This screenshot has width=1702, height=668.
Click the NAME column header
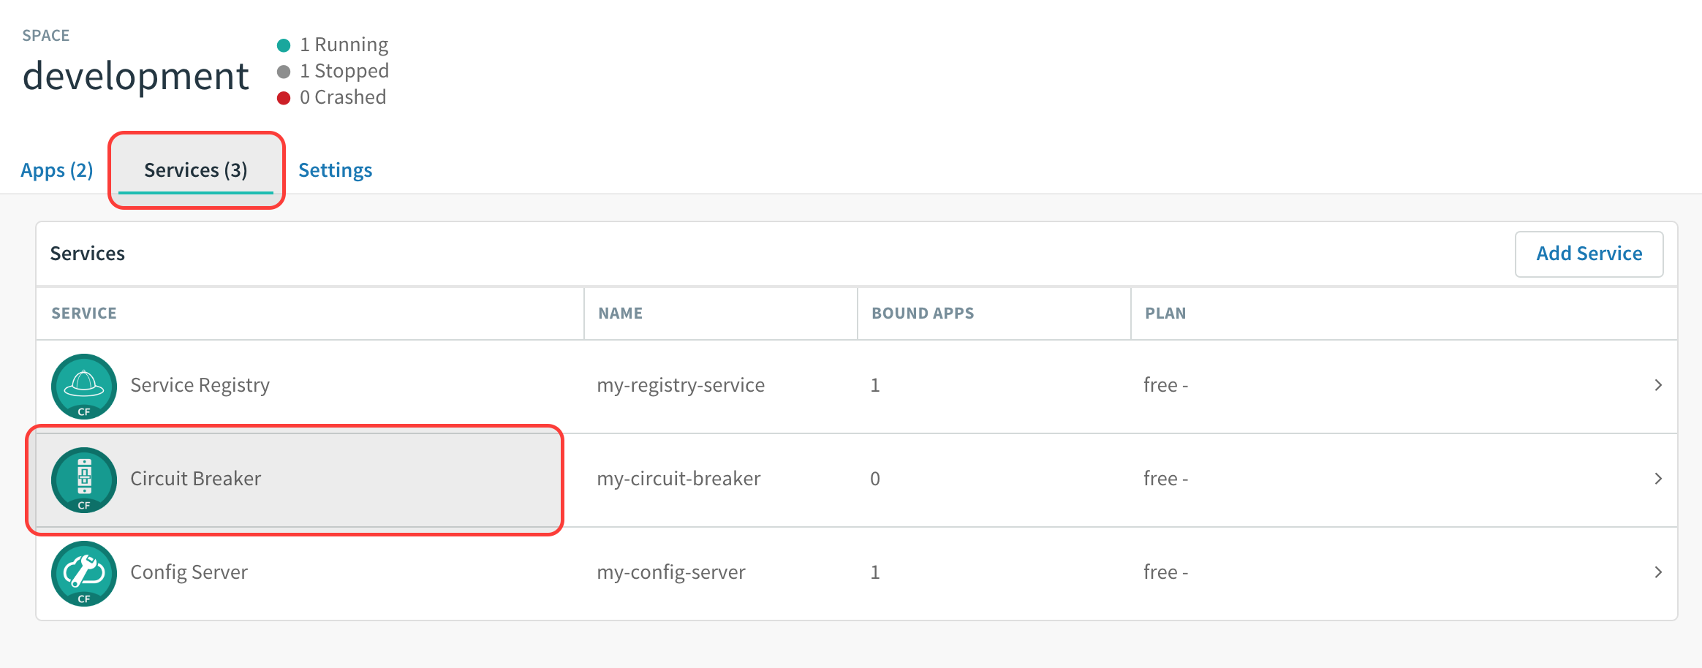coord(621,314)
